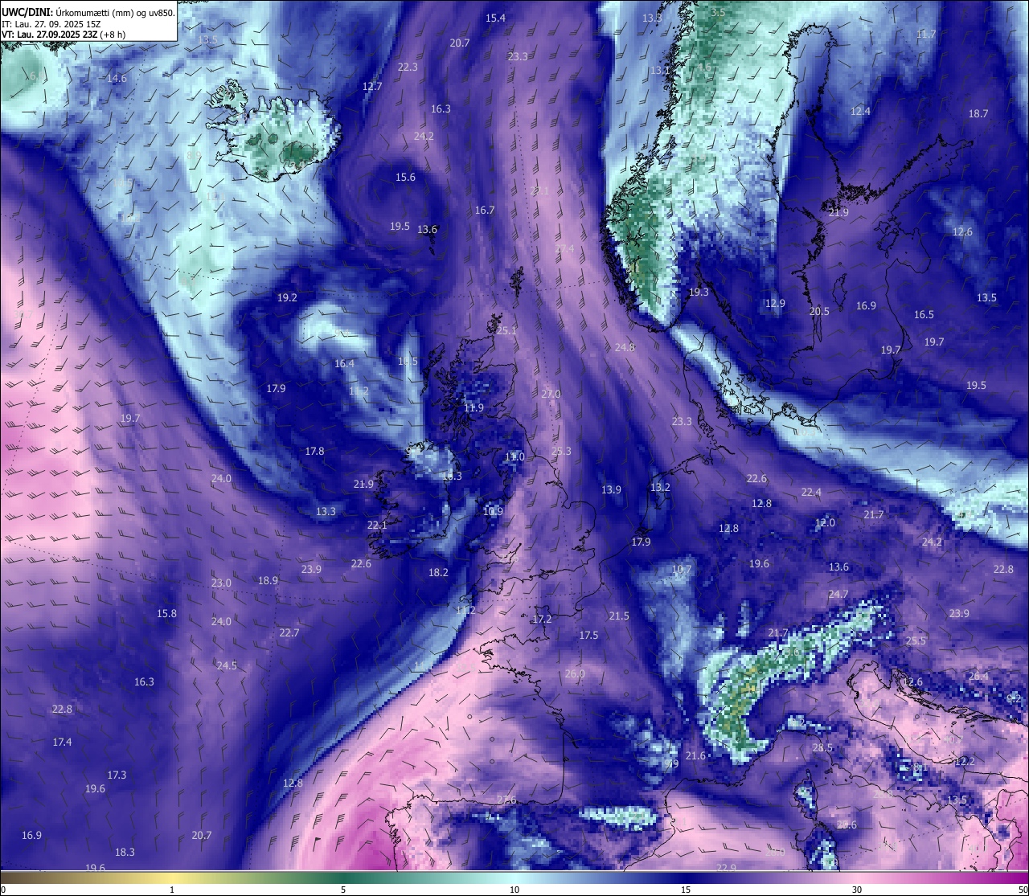Click the map value 17.8
This screenshot has height=896, width=1029.
click(x=314, y=451)
